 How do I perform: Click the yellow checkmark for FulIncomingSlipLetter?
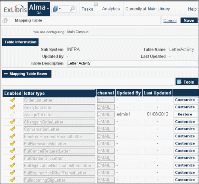point(12,180)
